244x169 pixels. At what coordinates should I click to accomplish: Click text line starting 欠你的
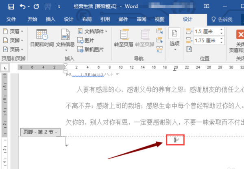(x=155, y=122)
